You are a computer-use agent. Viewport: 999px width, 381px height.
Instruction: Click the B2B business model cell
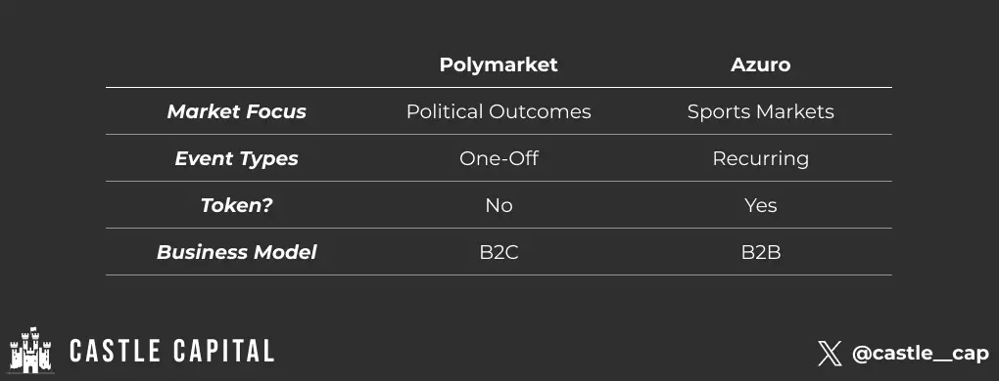(x=760, y=252)
